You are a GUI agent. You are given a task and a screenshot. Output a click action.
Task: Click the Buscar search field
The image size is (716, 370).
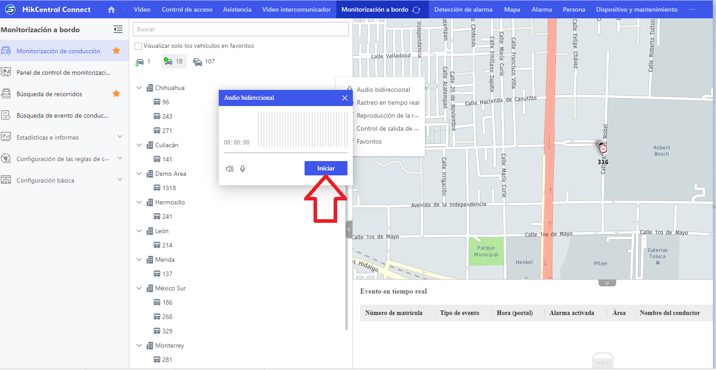click(241, 29)
